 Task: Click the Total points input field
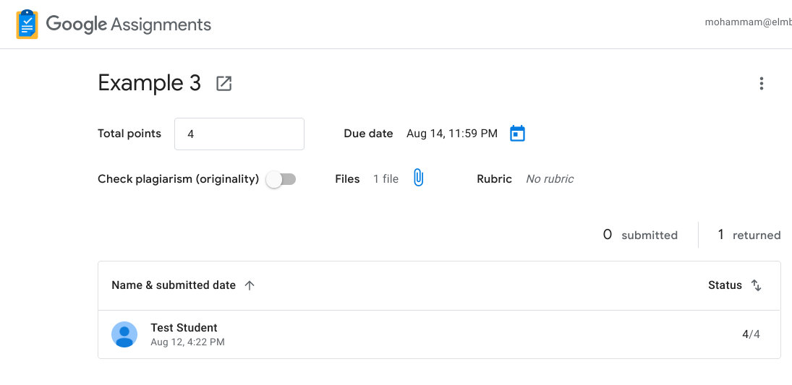[x=239, y=134]
